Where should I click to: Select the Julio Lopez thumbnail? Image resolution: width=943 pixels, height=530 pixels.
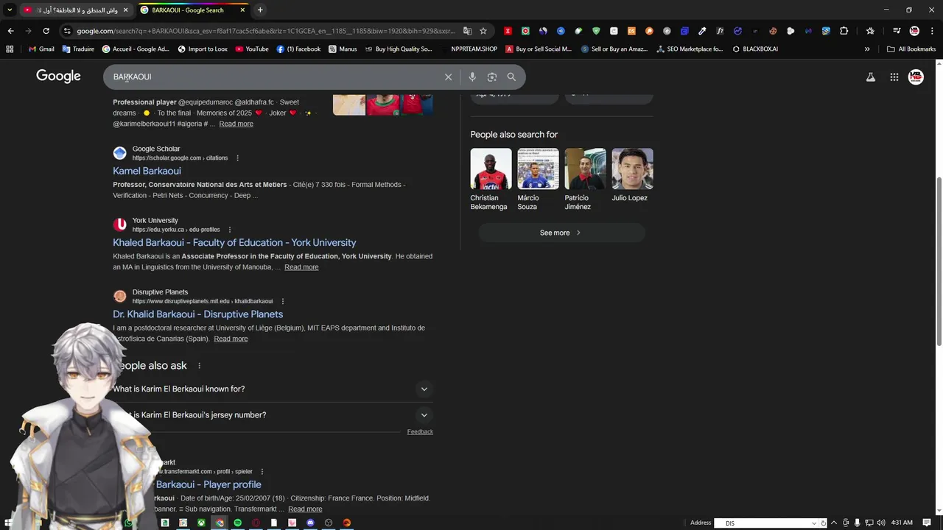point(632,169)
